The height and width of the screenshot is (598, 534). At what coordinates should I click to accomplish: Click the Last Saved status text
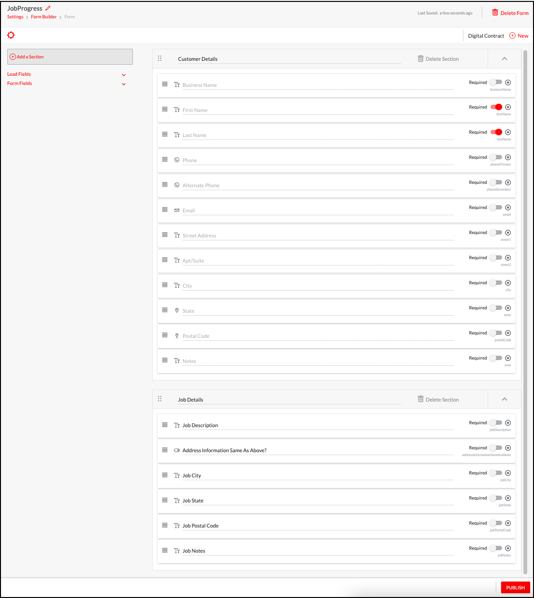click(x=445, y=13)
